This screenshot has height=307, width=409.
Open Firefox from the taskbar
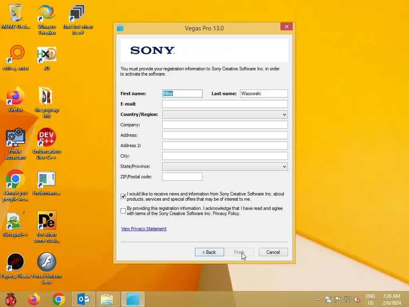tap(34, 299)
